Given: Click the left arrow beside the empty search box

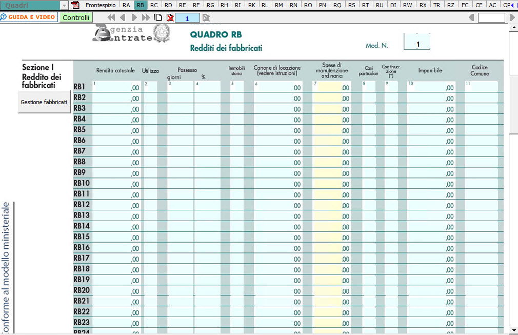Looking at the screenshot, I should tap(471, 17).
